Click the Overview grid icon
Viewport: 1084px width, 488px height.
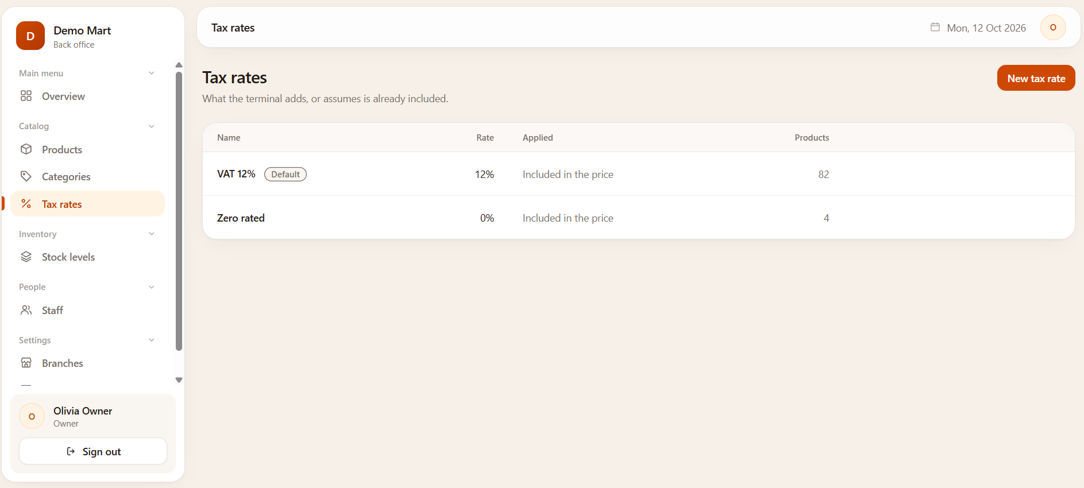(x=26, y=96)
